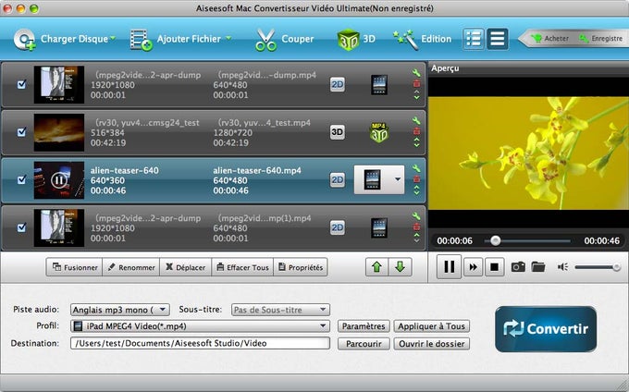The image size is (629, 392).
Task: Open settings wrench for alien-teaser-640 row
Action: coord(416,168)
